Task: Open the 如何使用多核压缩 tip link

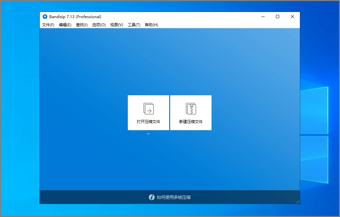Action: (174, 197)
